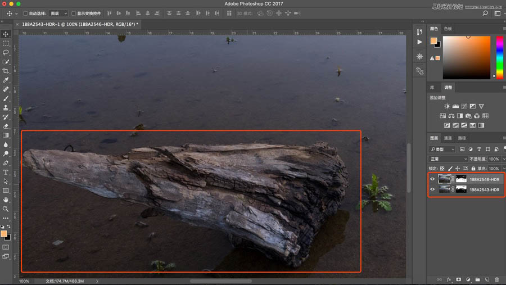
Task: Open the Auto-Select layer/group dropdown
Action: pos(58,13)
